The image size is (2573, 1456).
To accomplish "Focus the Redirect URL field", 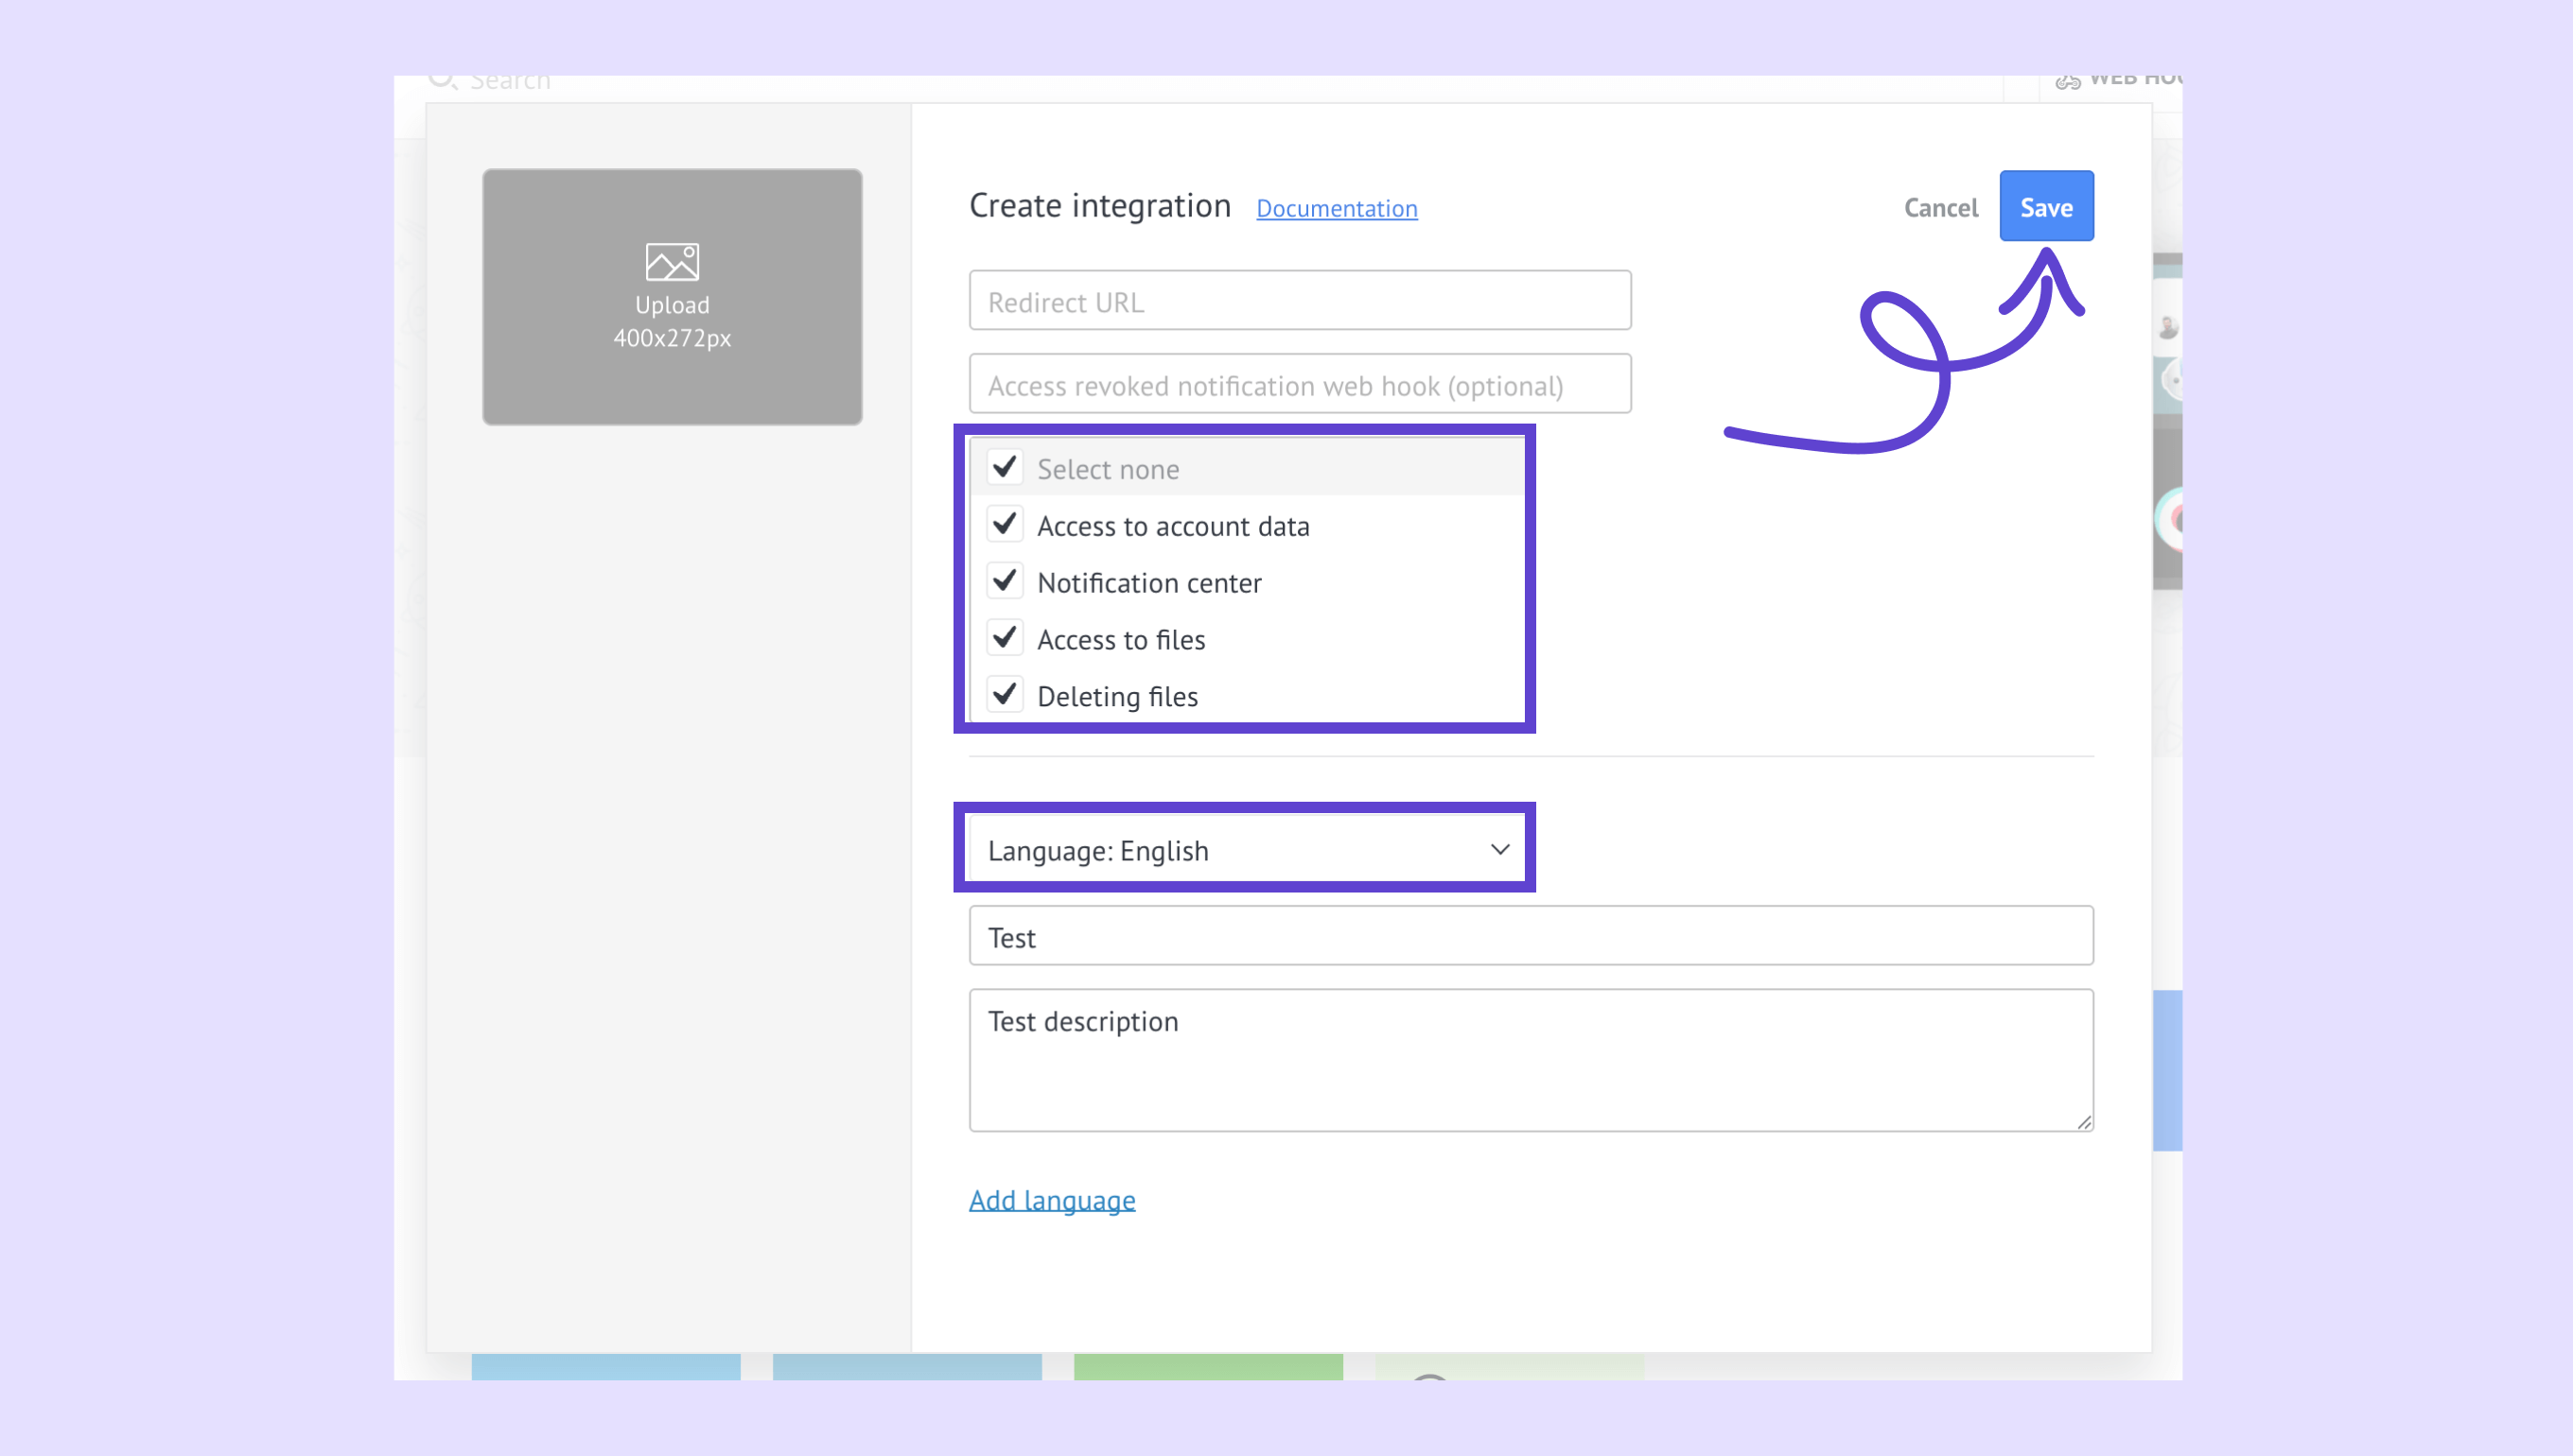I will (x=1299, y=301).
